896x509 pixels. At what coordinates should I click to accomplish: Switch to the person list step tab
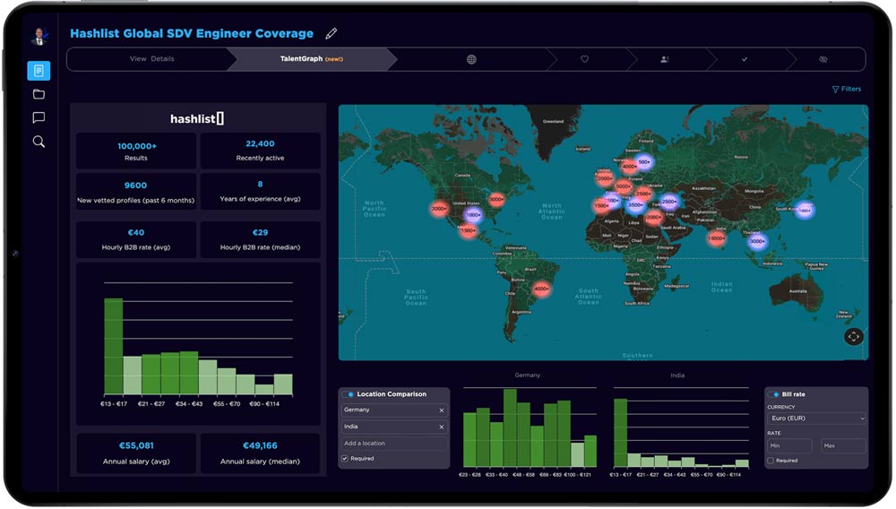pyautogui.click(x=665, y=59)
